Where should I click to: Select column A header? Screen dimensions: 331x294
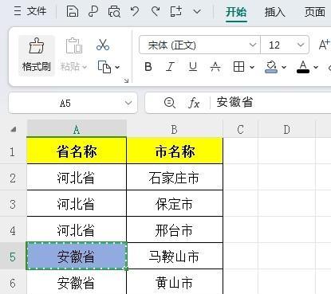(x=77, y=129)
